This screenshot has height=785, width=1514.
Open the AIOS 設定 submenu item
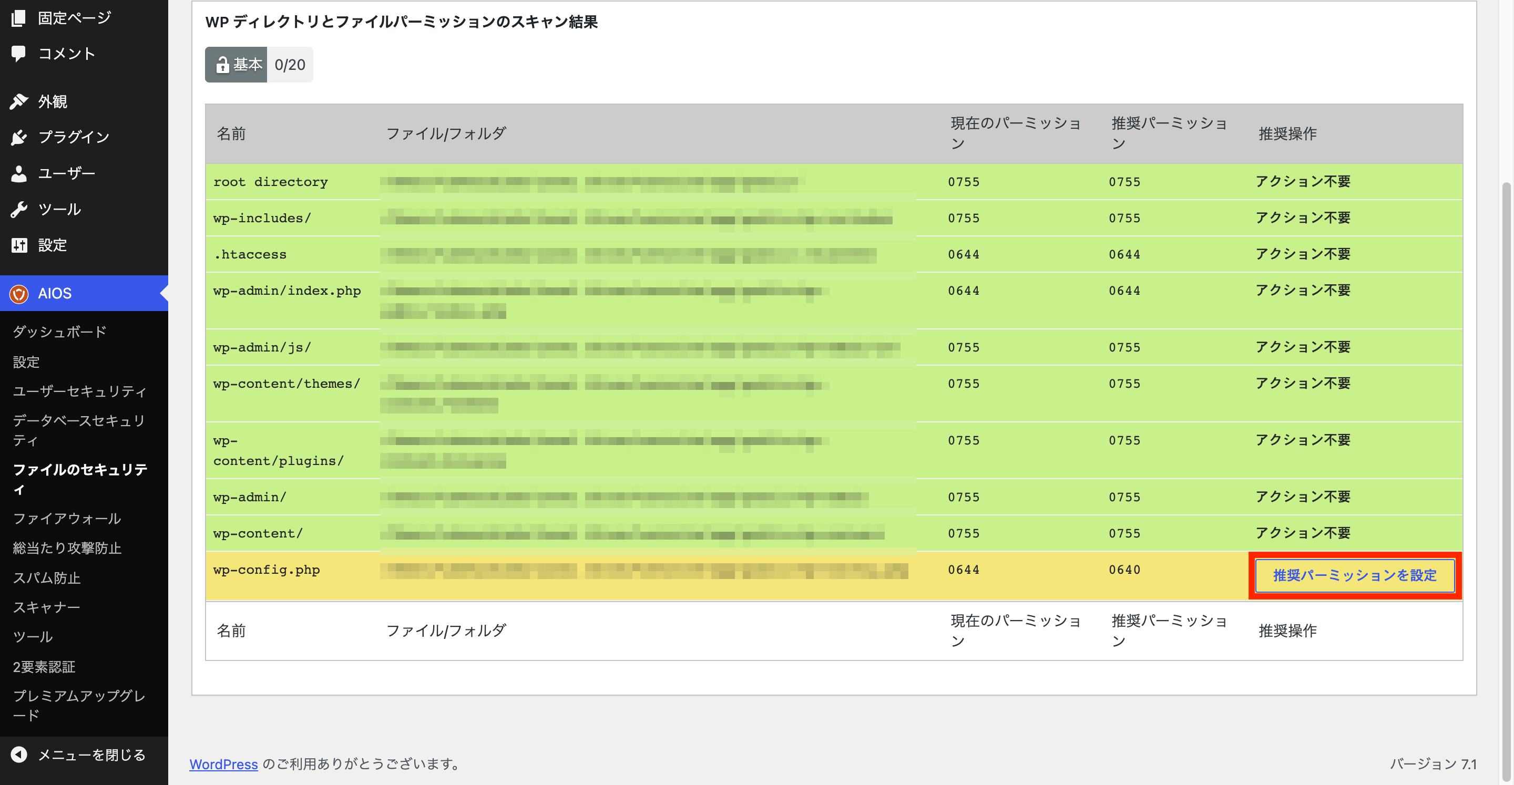point(26,362)
